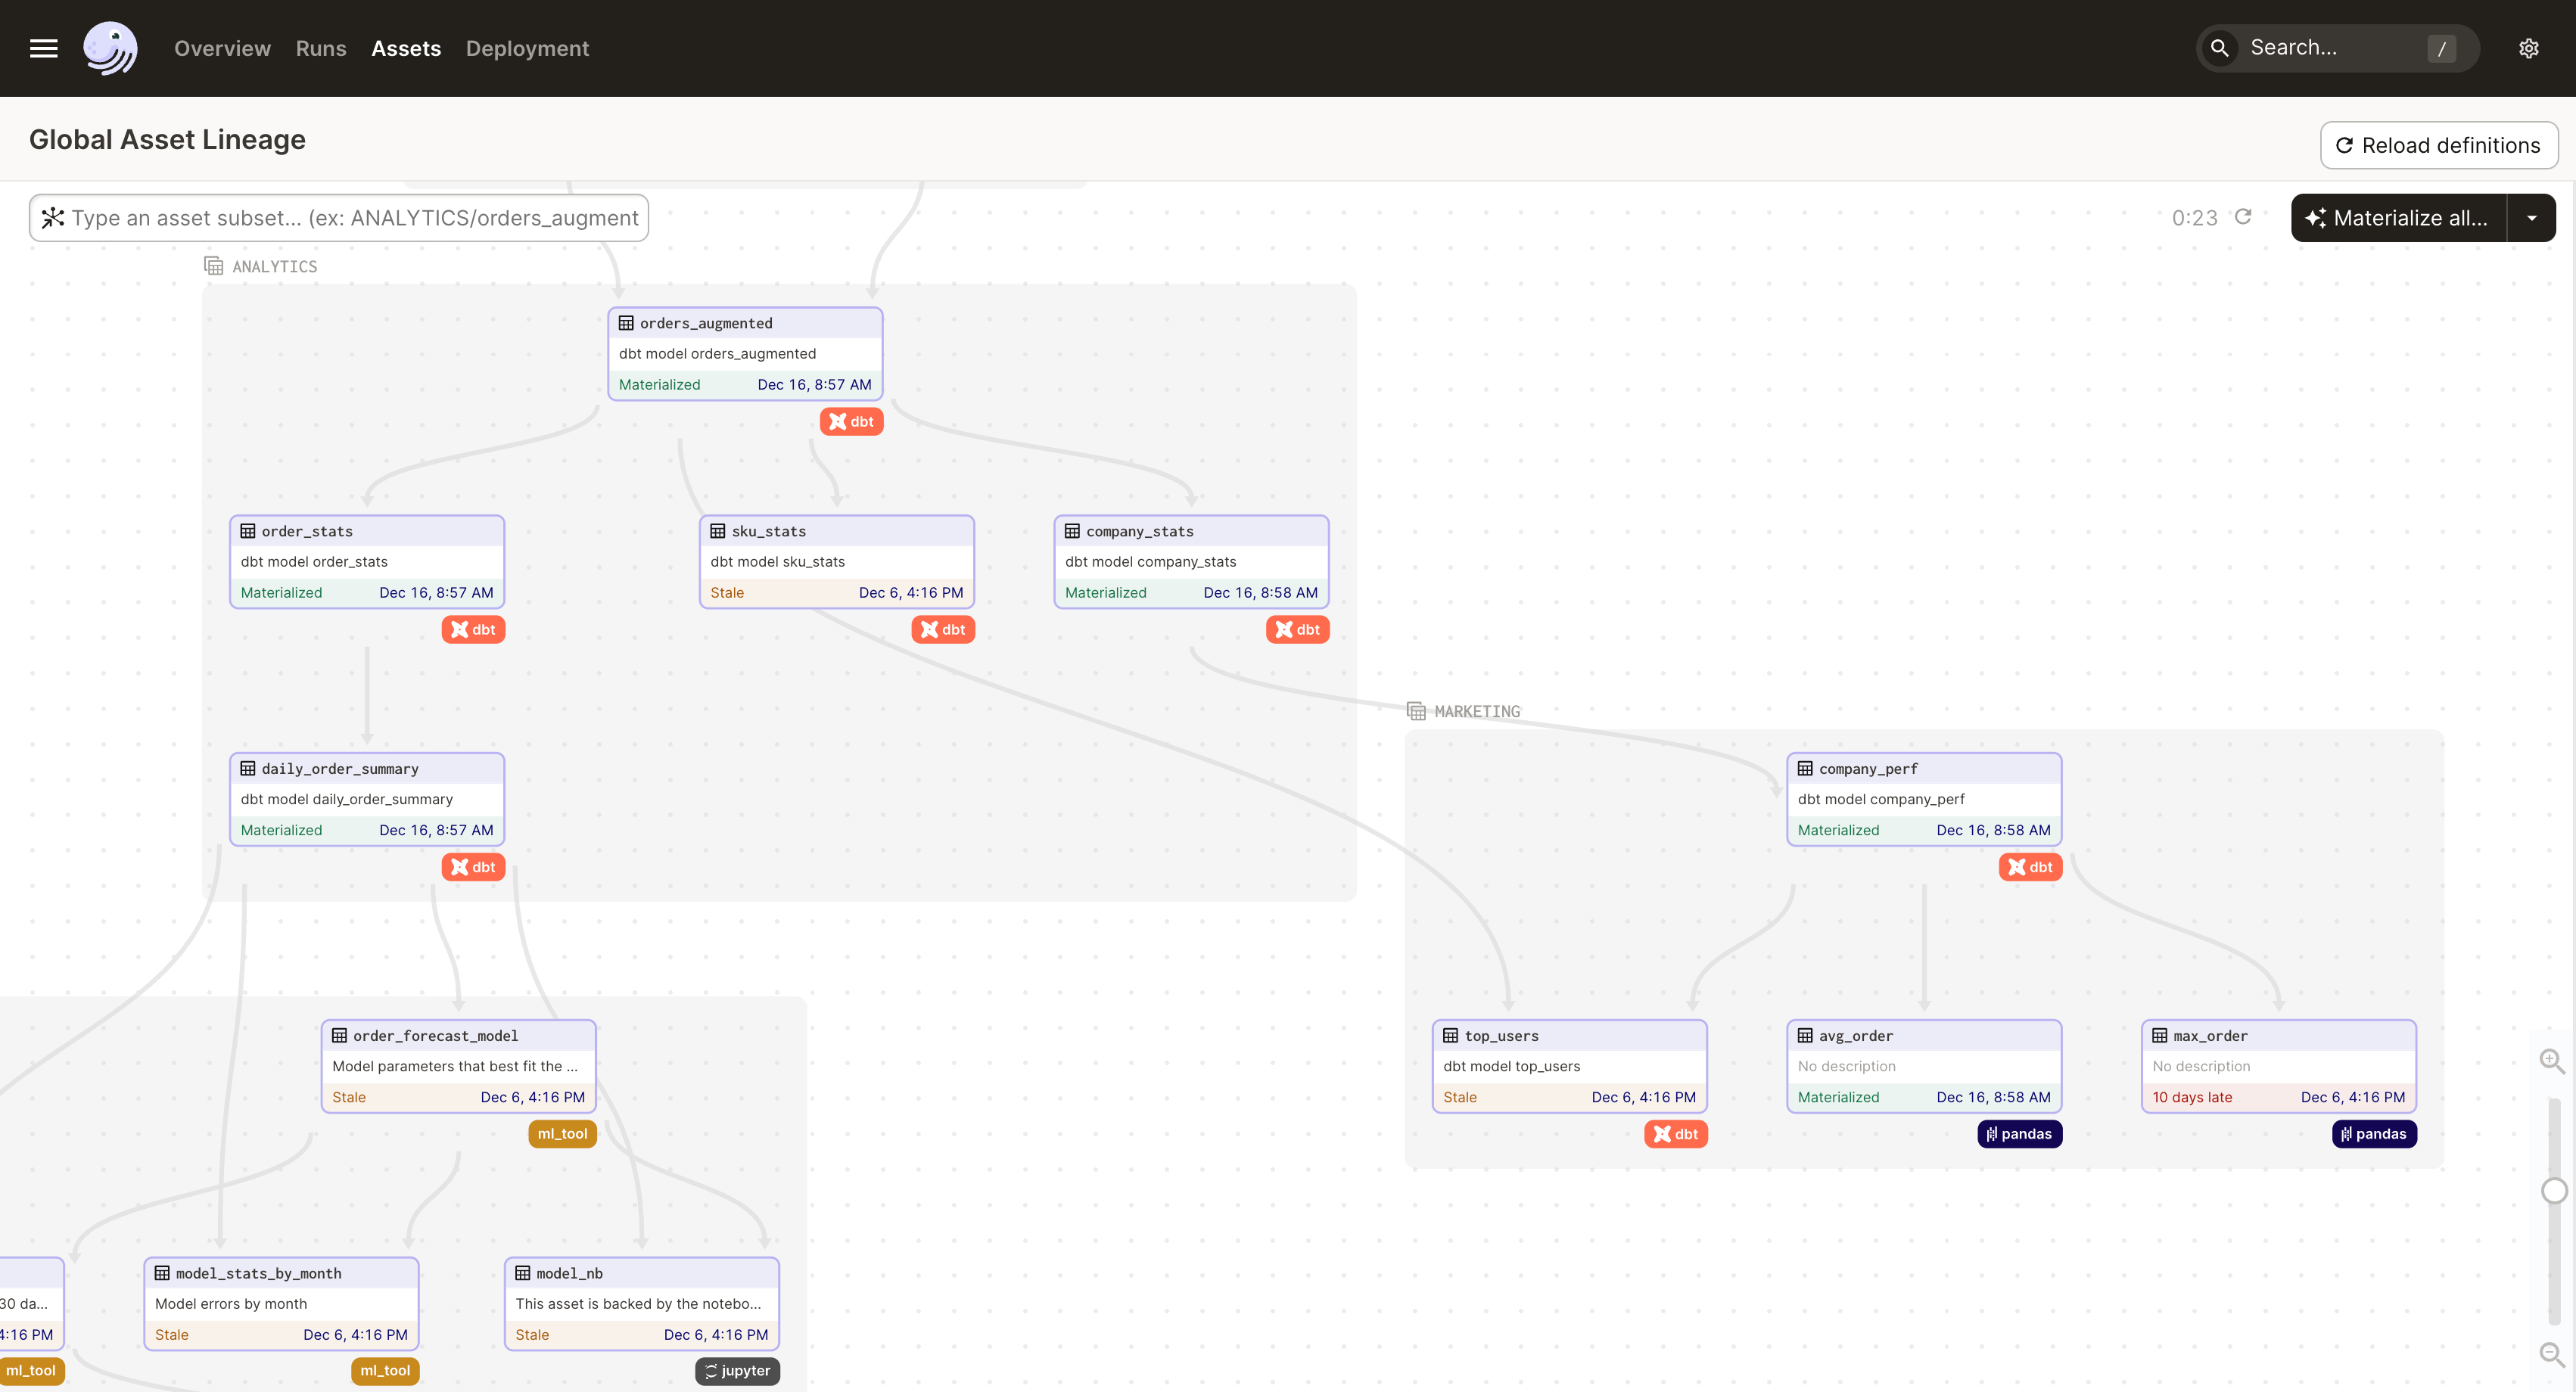This screenshot has height=1392, width=2576.
Task: Click Stale status on sku_stats
Action: (x=727, y=593)
